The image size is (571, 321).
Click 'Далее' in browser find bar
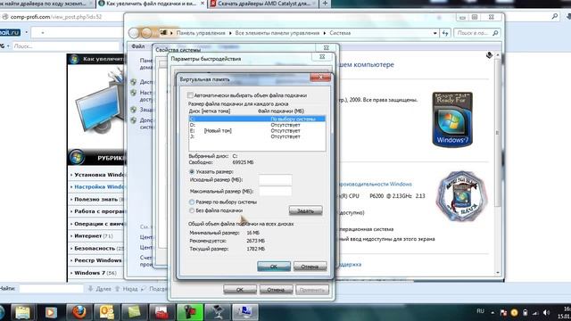click(x=100, y=289)
